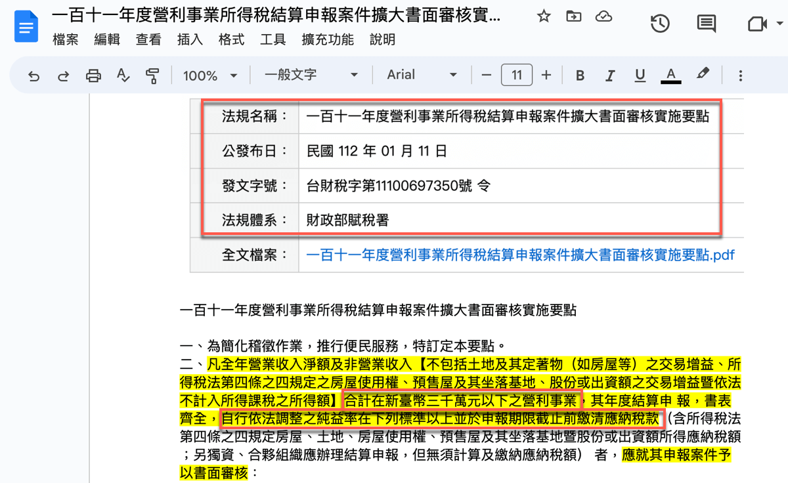
Task: Open the 格式 menu
Action: point(231,40)
